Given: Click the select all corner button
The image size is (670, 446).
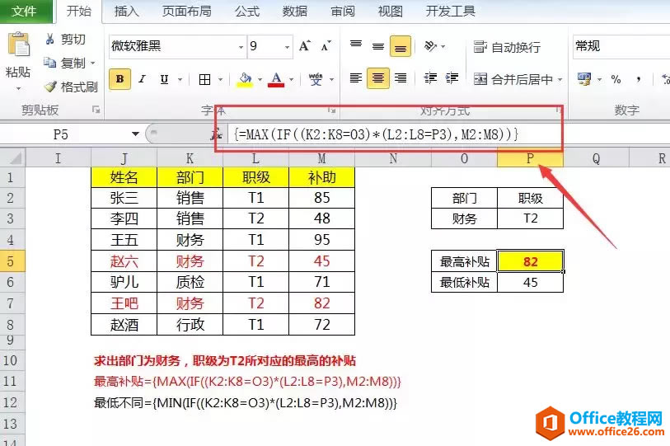Looking at the screenshot, I should [13, 157].
